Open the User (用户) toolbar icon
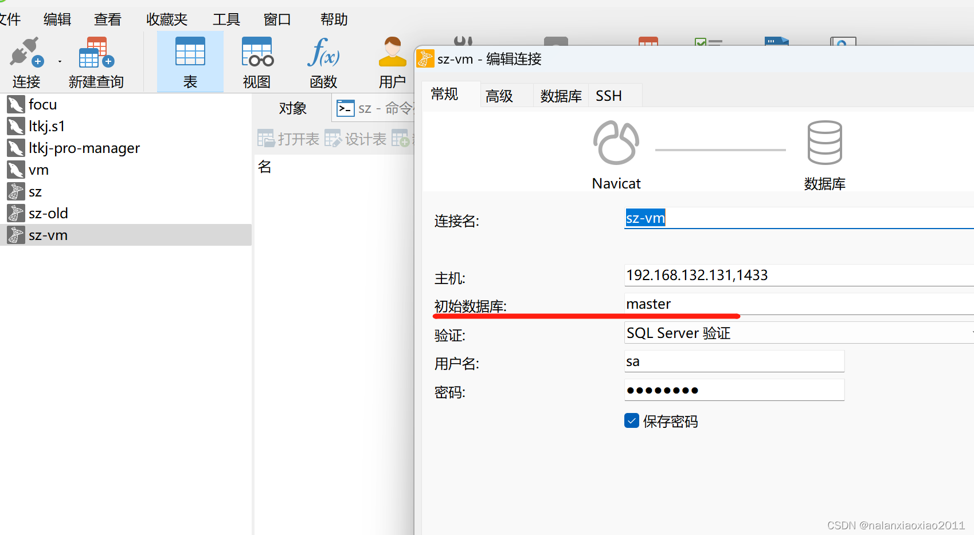This screenshot has height=535, width=974. point(393,52)
